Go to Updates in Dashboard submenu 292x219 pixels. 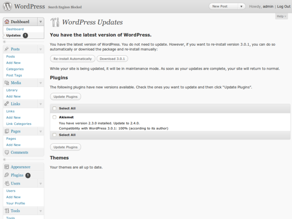pyautogui.click(x=13, y=35)
